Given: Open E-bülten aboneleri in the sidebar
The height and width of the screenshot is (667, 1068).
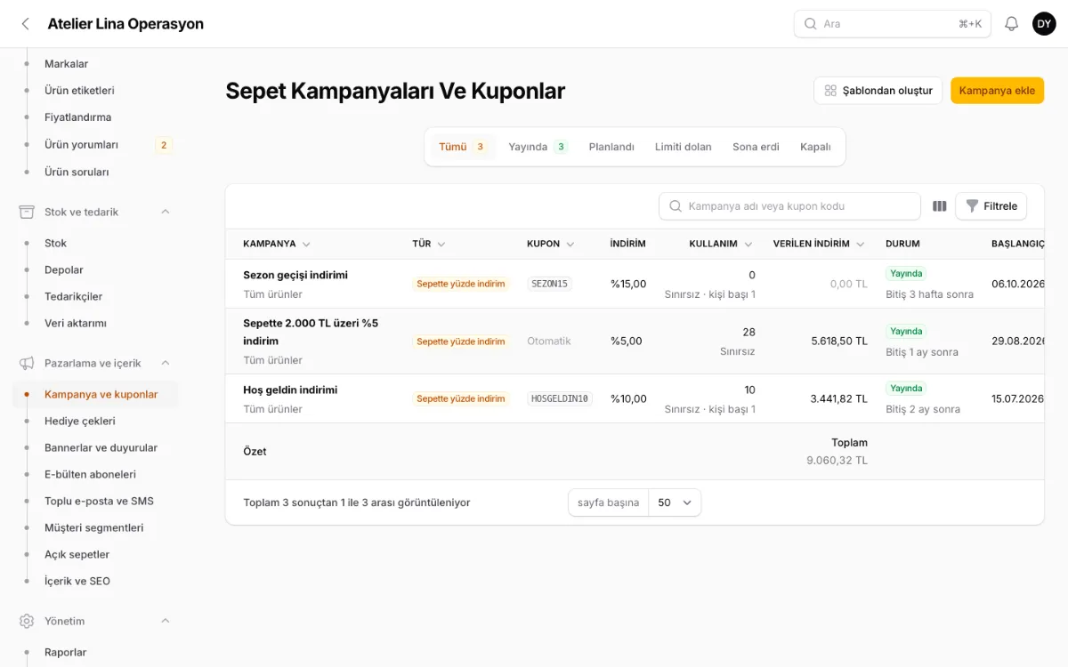Looking at the screenshot, I should (x=90, y=474).
